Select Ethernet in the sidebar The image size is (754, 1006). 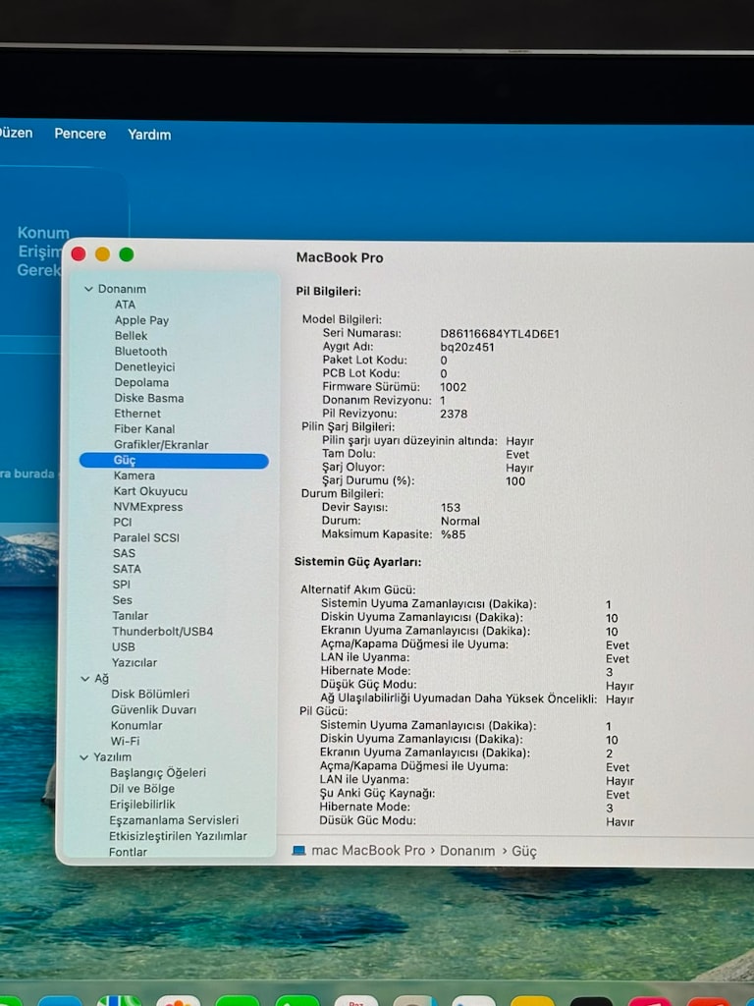[x=137, y=414]
